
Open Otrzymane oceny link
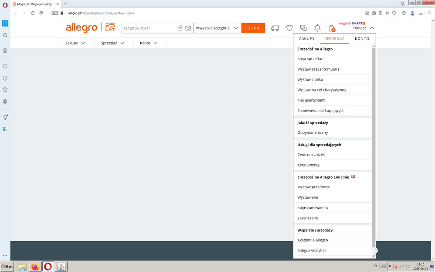pos(333,133)
